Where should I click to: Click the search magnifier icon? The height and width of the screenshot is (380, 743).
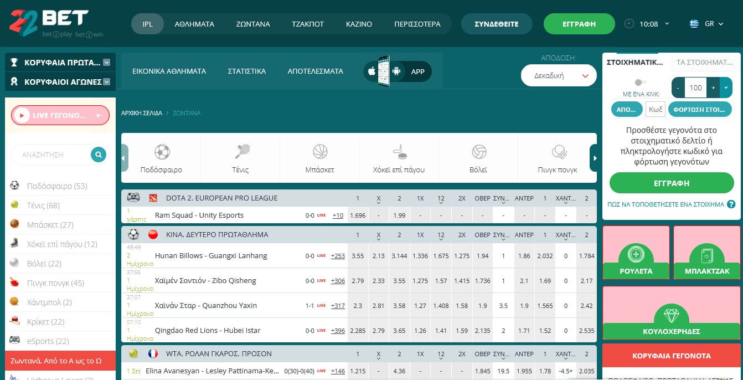click(98, 155)
